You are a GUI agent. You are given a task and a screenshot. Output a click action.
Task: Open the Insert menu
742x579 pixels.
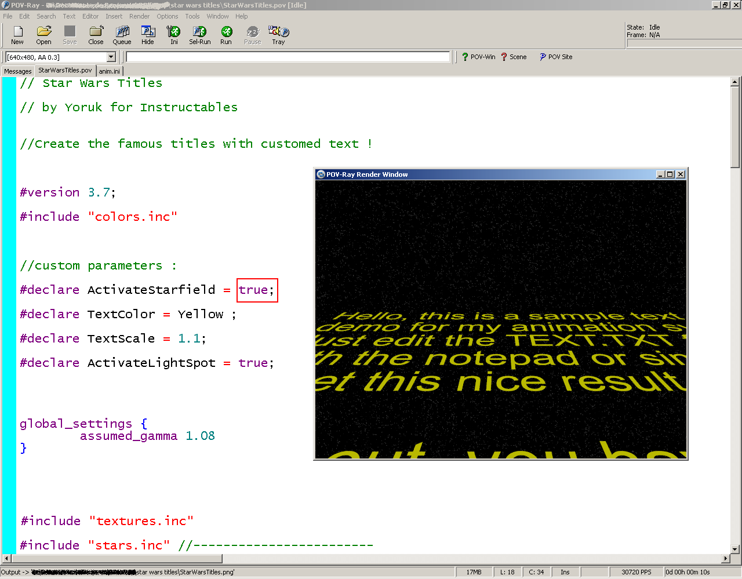click(x=114, y=16)
